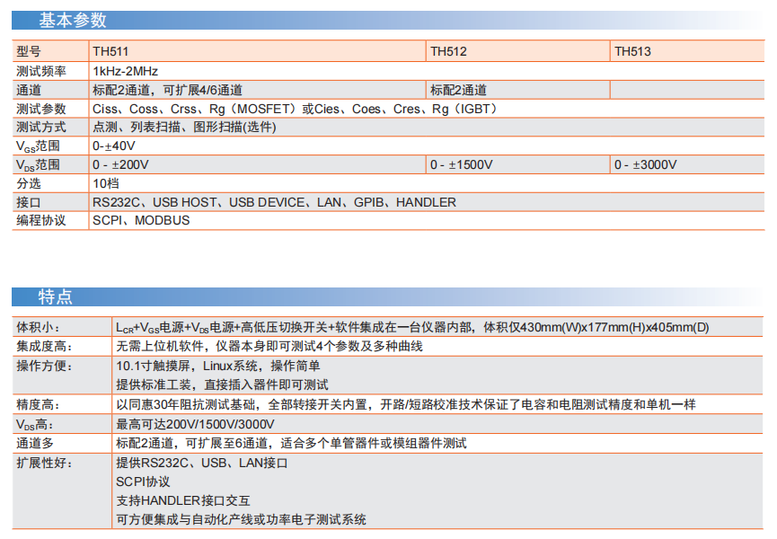The image size is (777, 539).
Task: Click the 0-±40V VGS range value
Action: (x=114, y=146)
